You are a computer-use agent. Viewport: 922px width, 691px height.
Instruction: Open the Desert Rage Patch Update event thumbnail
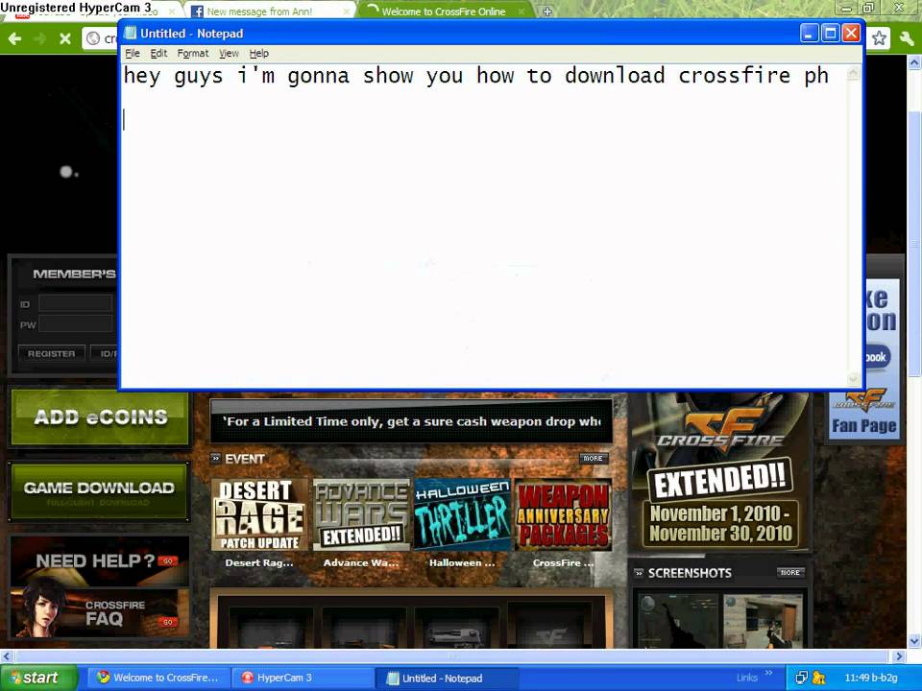click(x=259, y=514)
